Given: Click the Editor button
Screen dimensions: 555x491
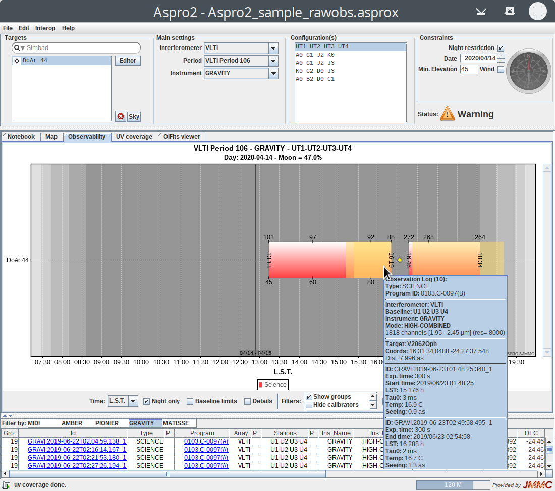Looking at the screenshot, I should pyautogui.click(x=128, y=61).
